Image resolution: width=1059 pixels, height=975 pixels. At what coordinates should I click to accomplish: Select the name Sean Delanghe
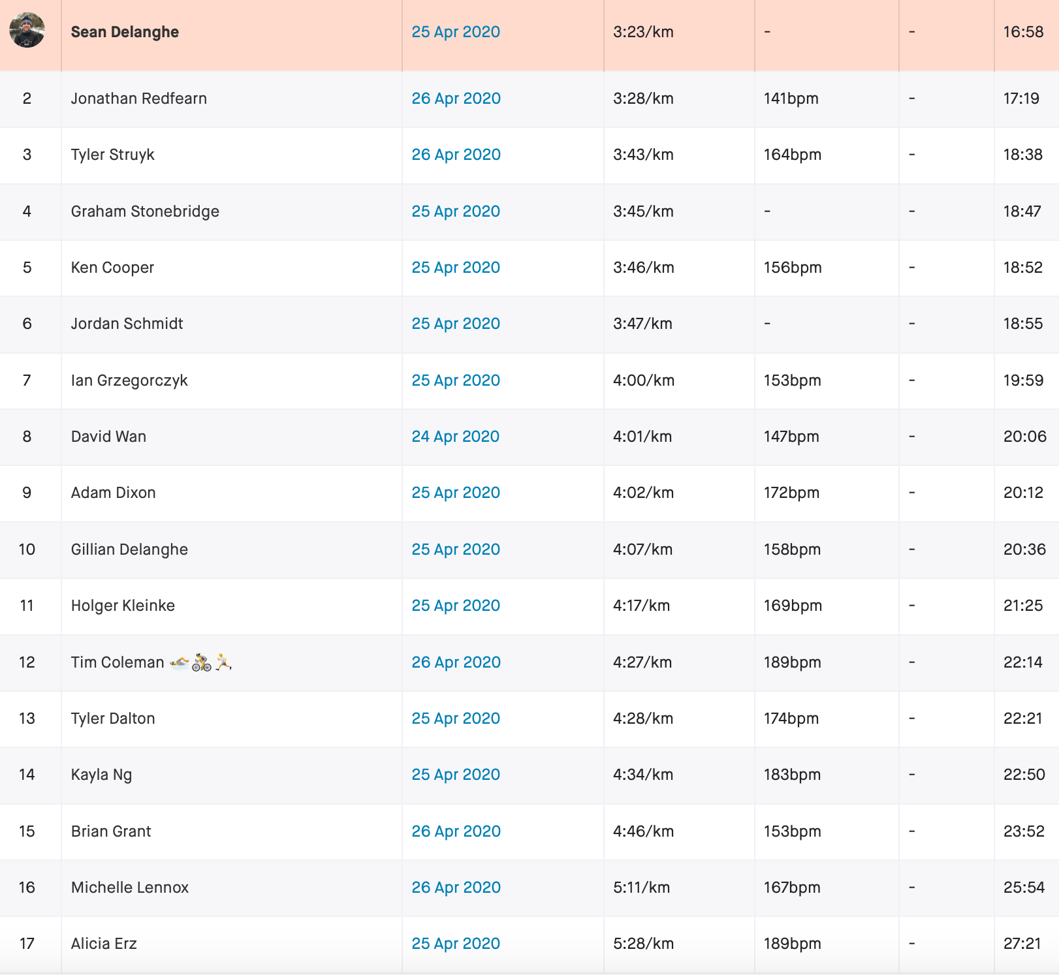125,32
